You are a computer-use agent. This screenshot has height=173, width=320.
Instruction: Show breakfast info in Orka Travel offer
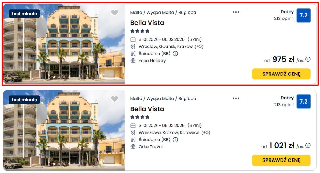175,139
